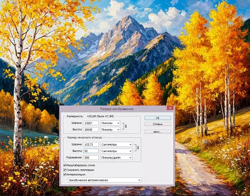Screen dimensions: 250x196
Task: Click the pixel height field showing 10630
Action: [x=91, y=129]
